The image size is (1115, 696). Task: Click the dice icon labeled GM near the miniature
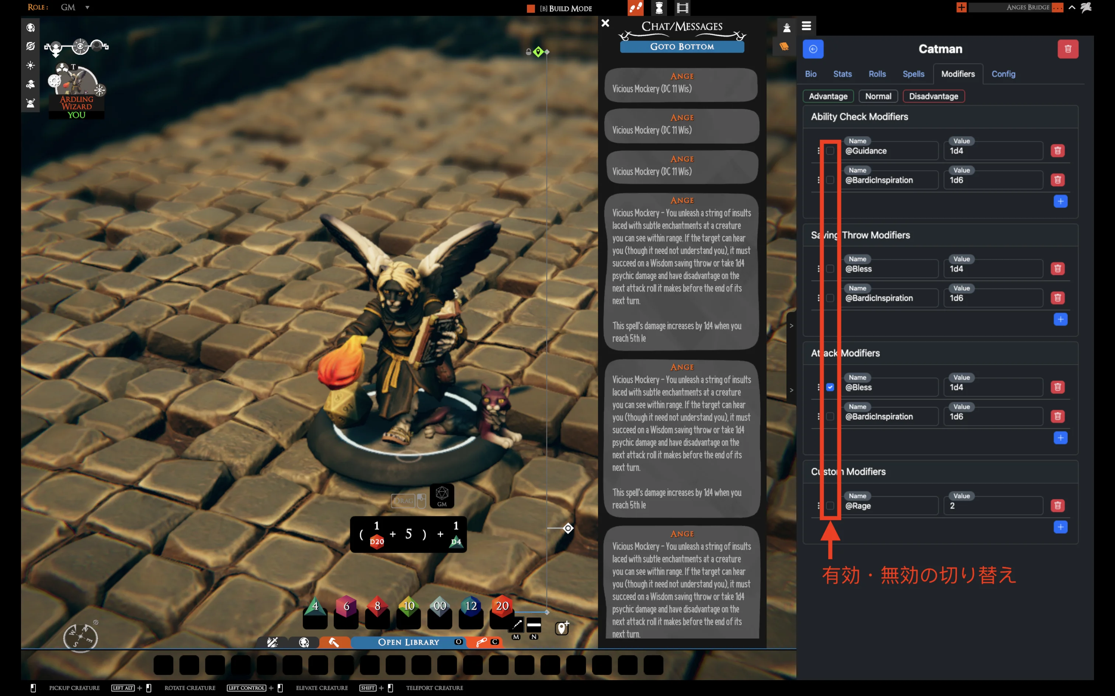point(442,496)
